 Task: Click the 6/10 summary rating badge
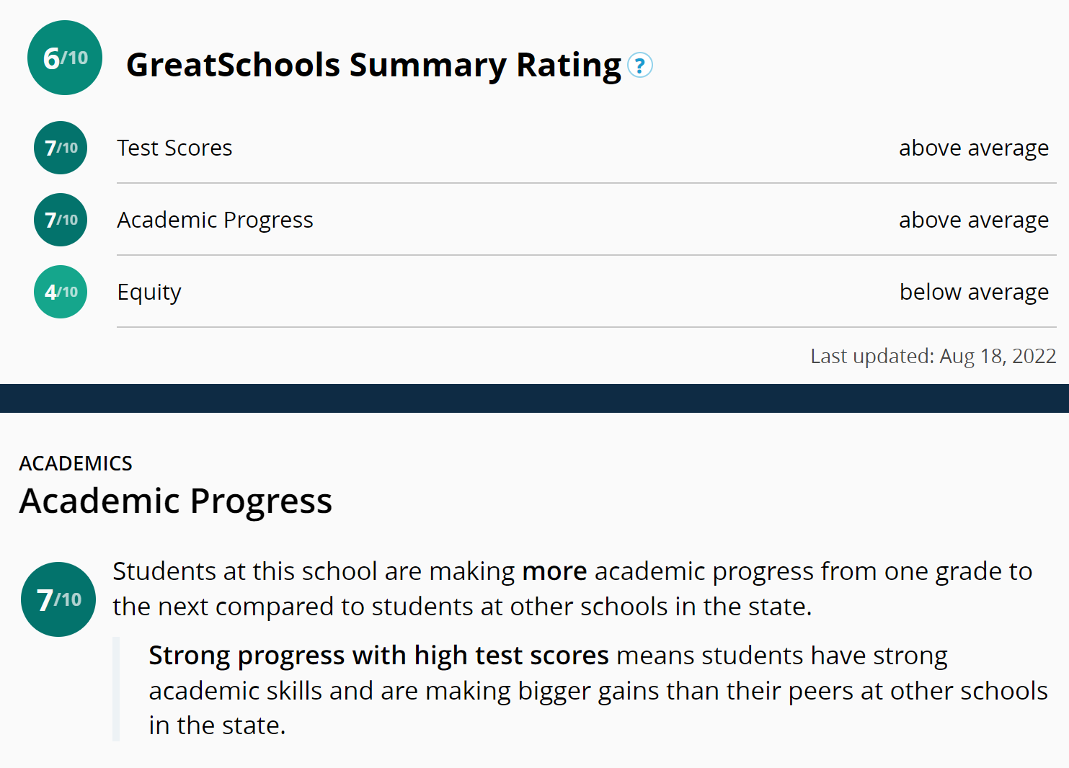(65, 58)
